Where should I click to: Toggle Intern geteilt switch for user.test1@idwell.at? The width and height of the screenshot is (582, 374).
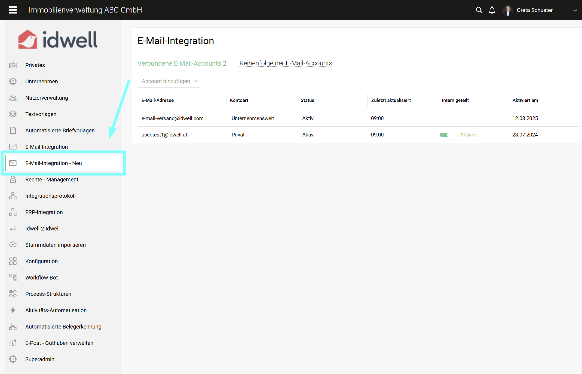448,135
